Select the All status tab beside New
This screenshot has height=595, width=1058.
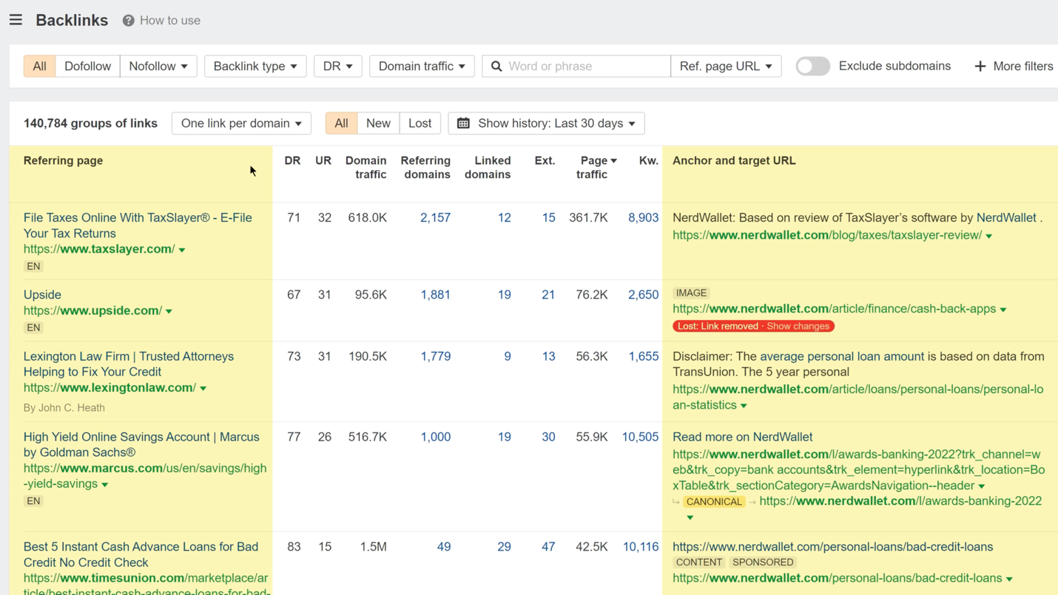point(341,123)
